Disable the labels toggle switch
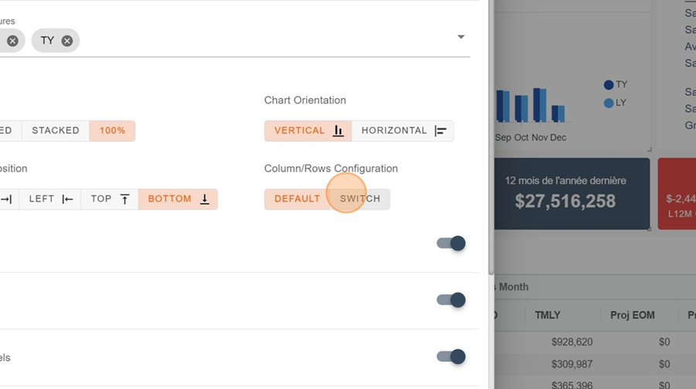 click(x=451, y=357)
